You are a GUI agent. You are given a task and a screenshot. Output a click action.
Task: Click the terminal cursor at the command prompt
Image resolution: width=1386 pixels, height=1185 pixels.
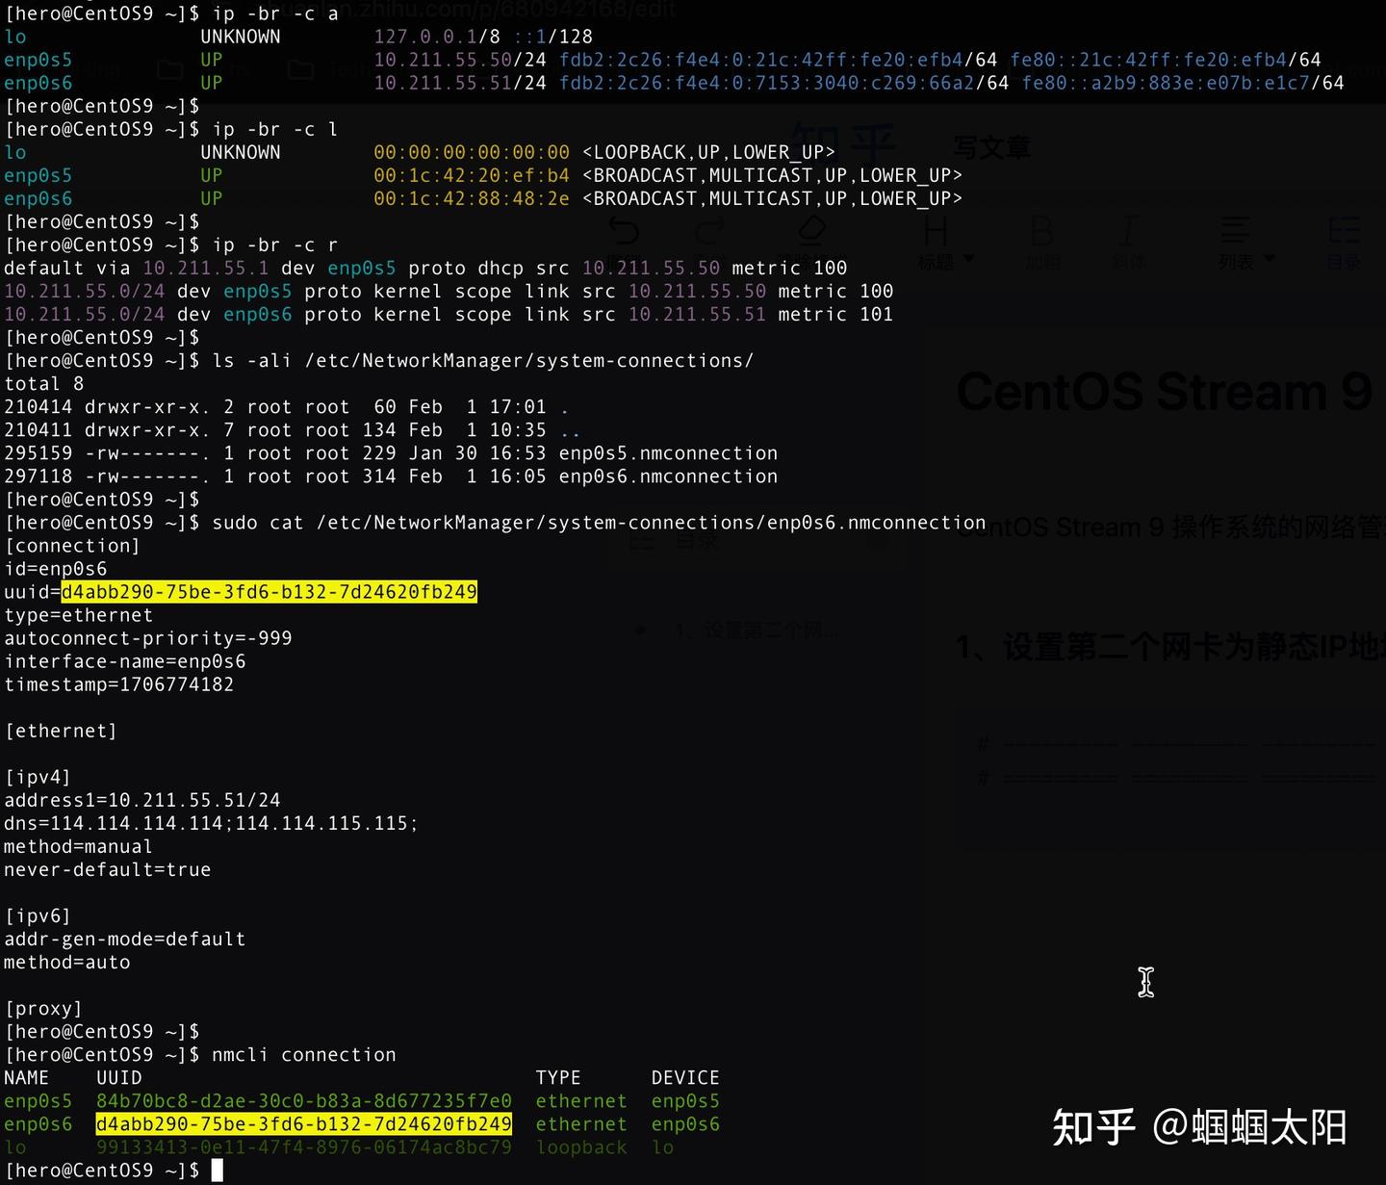coord(216,1169)
